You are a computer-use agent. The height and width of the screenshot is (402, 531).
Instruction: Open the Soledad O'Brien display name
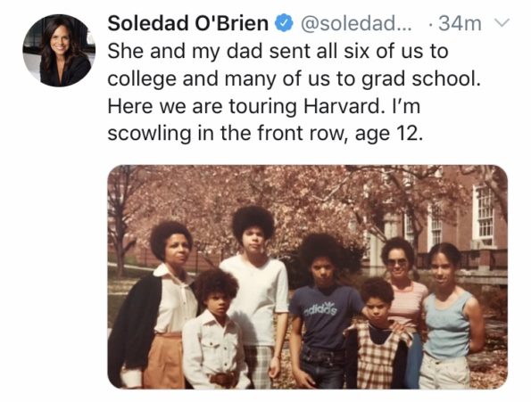coord(188,23)
